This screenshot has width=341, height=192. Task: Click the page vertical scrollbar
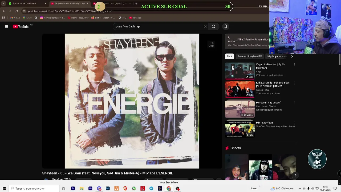(x=339, y=59)
